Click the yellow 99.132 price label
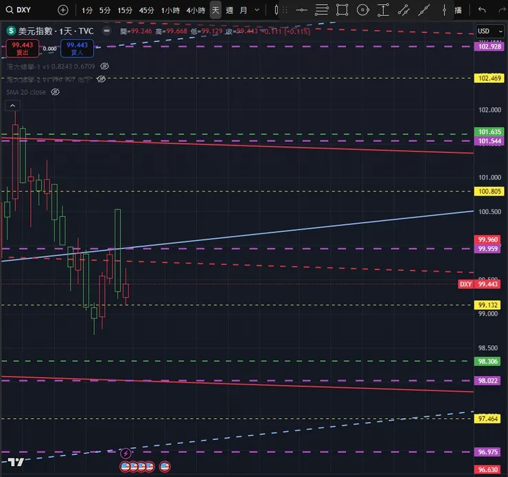The height and width of the screenshot is (477, 508). pos(487,305)
